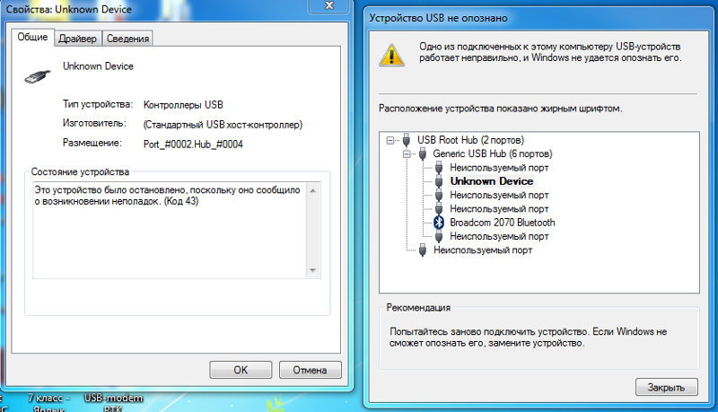Click the Generic USB Hub plug icon
Screen dimensions: 718x412
coord(423,153)
